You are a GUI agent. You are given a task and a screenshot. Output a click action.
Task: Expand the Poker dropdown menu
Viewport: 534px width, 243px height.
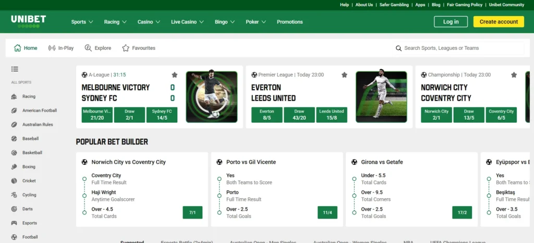pos(256,22)
